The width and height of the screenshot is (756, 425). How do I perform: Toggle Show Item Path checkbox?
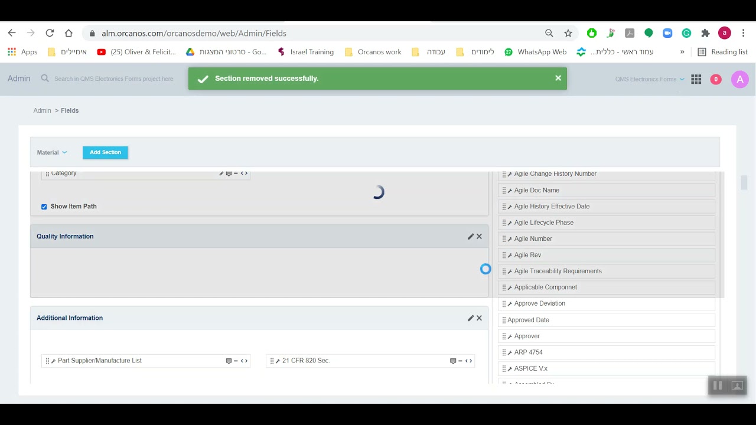click(44, 207)
